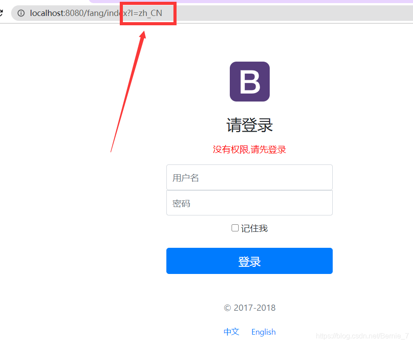Click the highlighted ?l=zh_CN URL parameter
The image size is (413, 344).
click(x=148, y=13)
